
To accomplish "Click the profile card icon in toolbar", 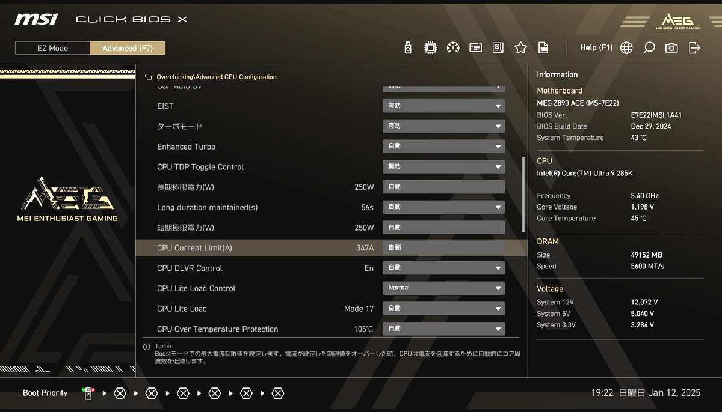I will 475,48.
